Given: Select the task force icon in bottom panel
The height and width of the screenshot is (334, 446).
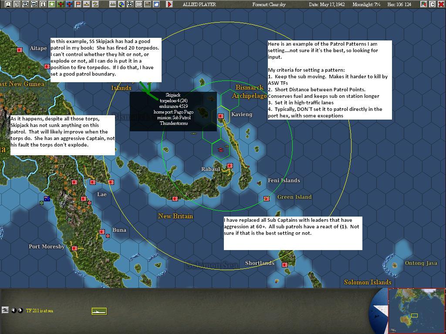Looking at the screenshot, I should tap(5, 310).
